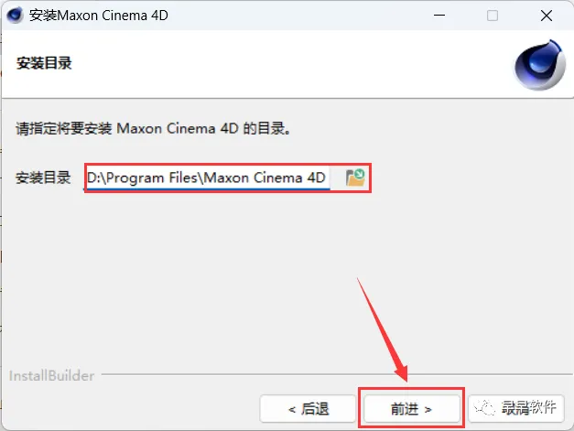574x431 pixels.
Task: Click the Cinema 4D icon in title bar
Action: 15,16
